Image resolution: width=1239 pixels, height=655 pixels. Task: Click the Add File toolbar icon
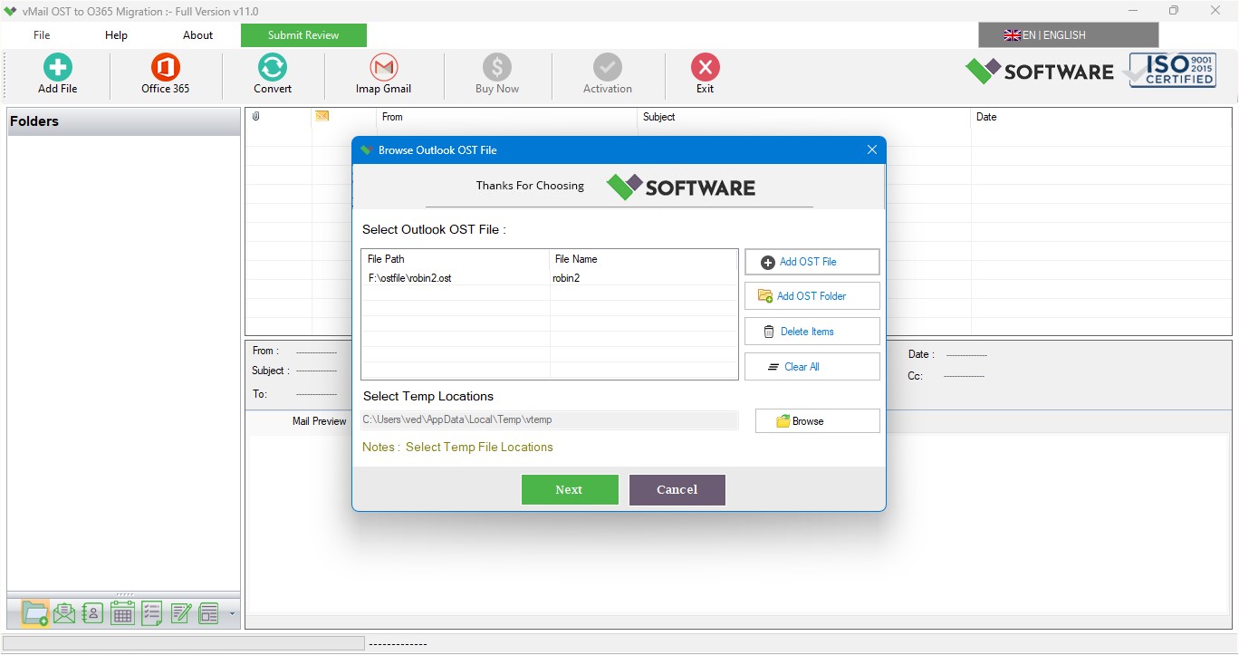[x=58, y=73]
